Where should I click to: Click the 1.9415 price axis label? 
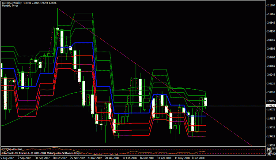[271, 136]
